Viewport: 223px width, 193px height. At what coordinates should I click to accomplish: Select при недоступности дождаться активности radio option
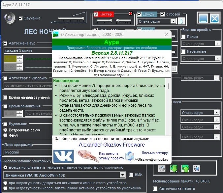tap(5, 183)
